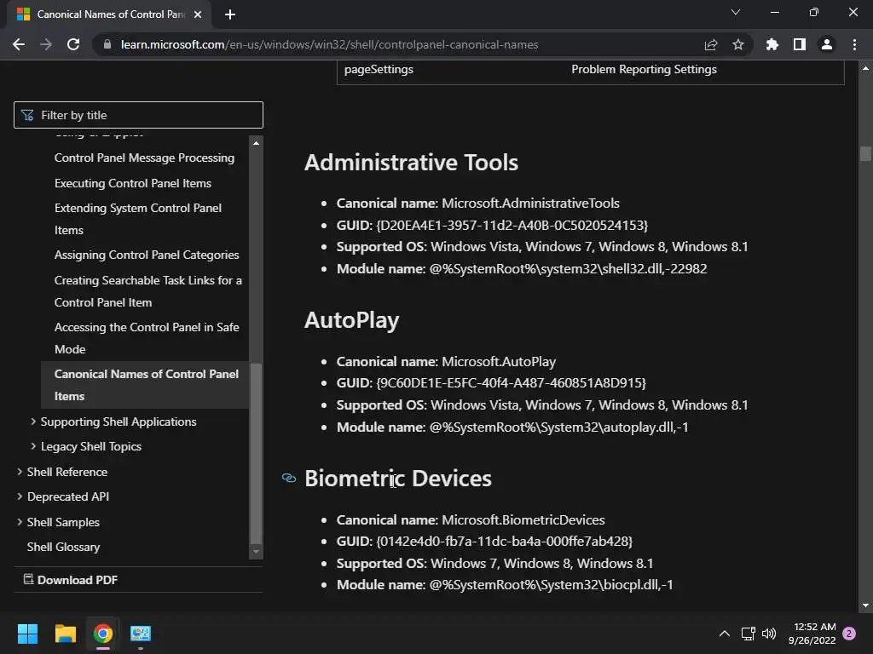Click the AutoPlay heading
Viewport: 873px width, 654px height.
(x=352, y=320)
